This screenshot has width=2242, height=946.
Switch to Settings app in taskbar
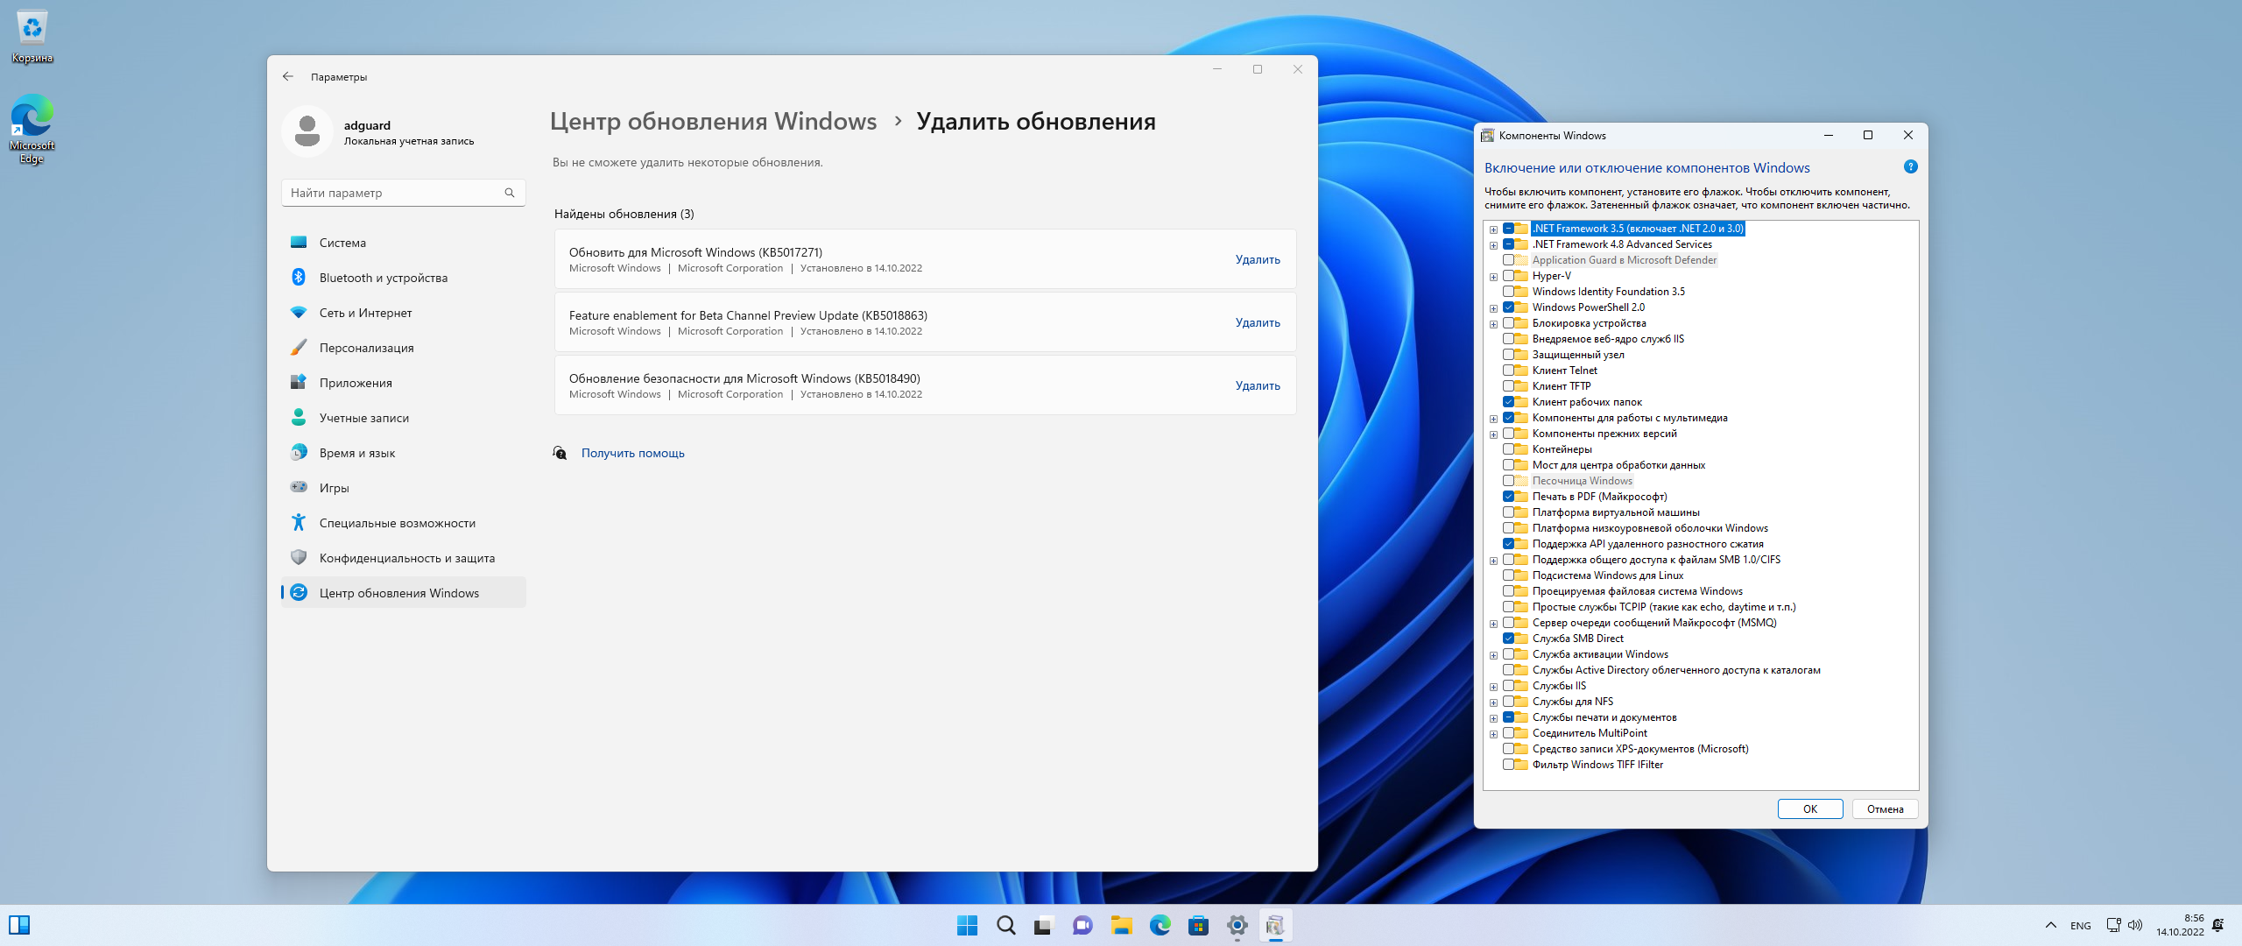pos(1237,925)
